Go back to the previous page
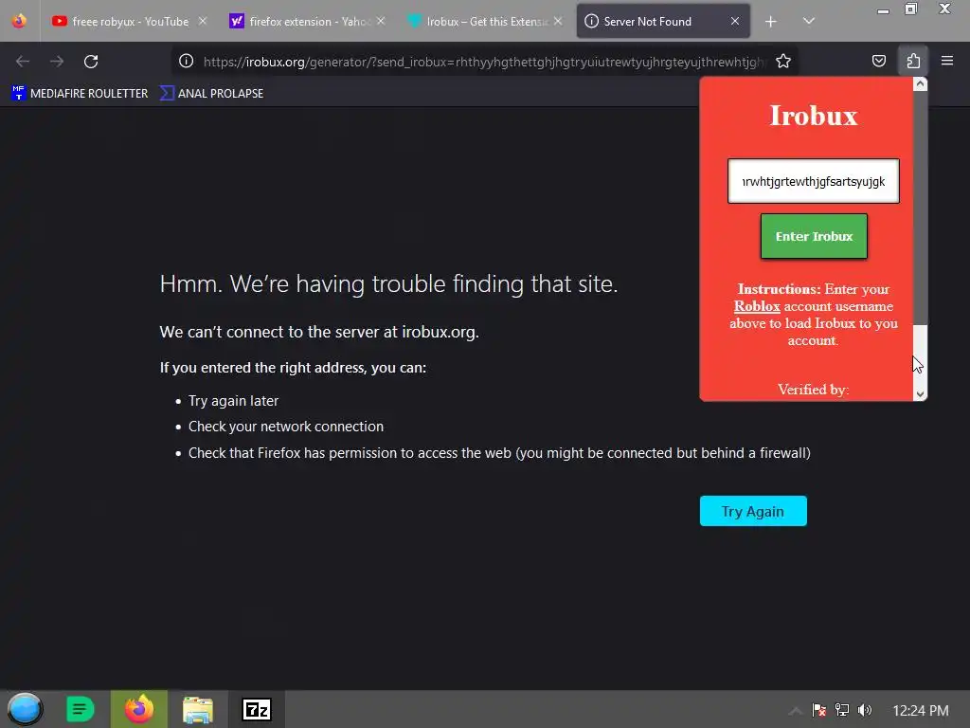 click(x=23, y=62)
